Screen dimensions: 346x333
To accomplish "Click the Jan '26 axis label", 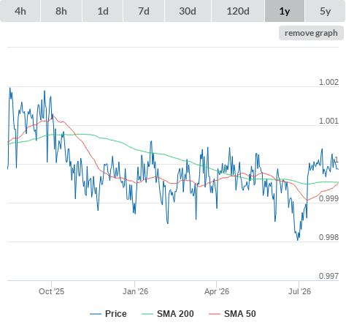I will coord(135,291).
